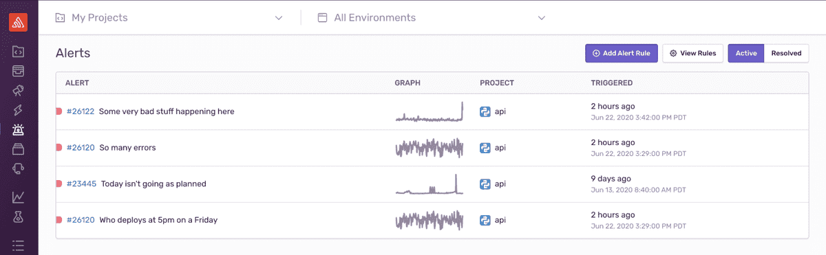Click the 'api' project name in the #26122 row
The height and width of the screenshot is (255, 826).
[x=500, y=111]
